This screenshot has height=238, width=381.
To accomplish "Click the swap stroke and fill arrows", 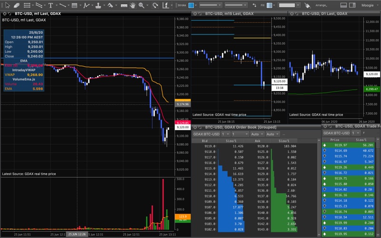I will click(x=254, y=5).
